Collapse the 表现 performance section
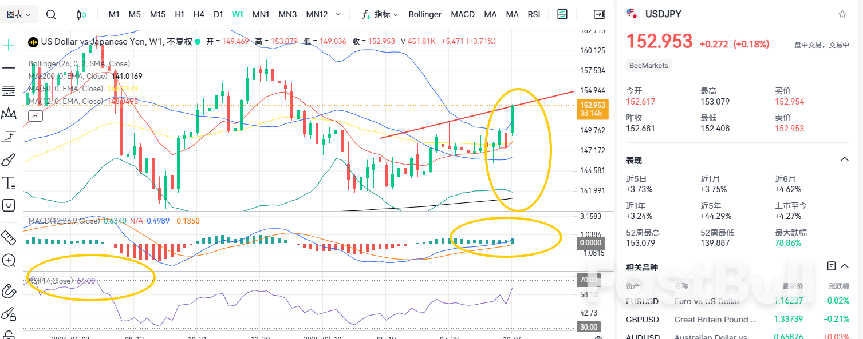 844,159
